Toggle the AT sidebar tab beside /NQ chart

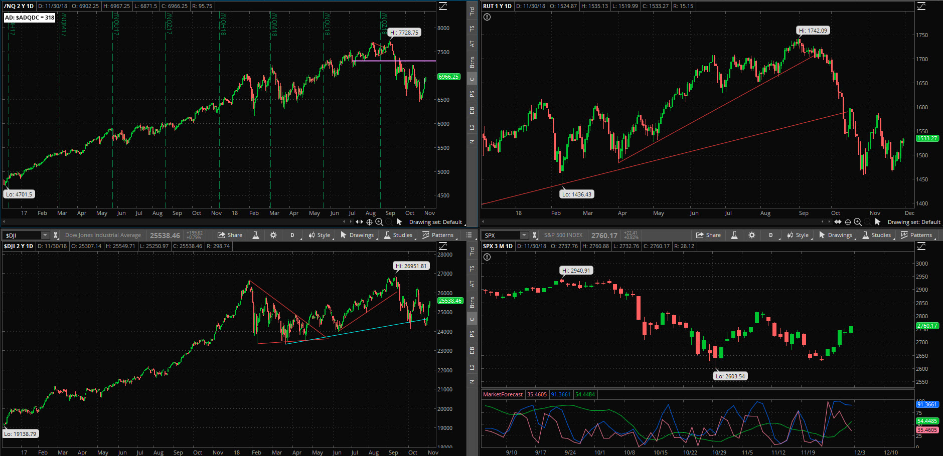(472, 44)
